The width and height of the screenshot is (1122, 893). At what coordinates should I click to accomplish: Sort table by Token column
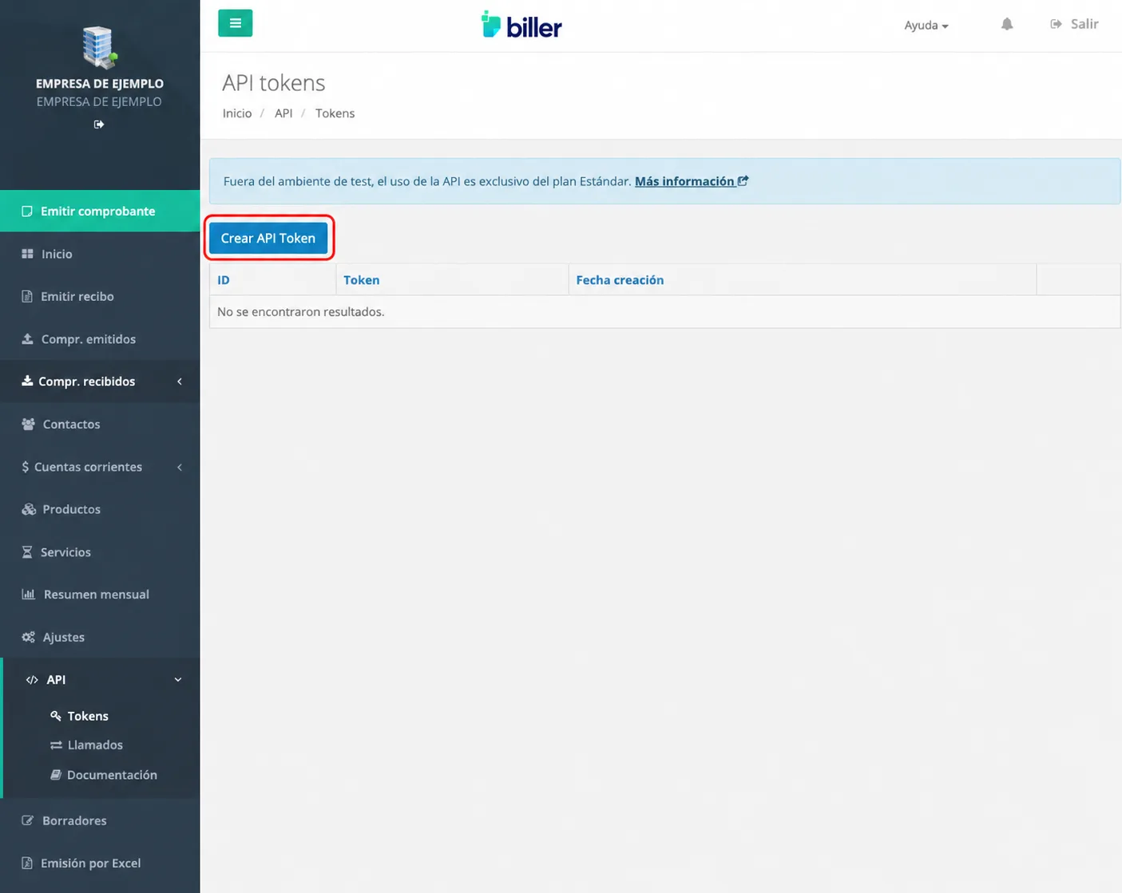pos(362,280)
